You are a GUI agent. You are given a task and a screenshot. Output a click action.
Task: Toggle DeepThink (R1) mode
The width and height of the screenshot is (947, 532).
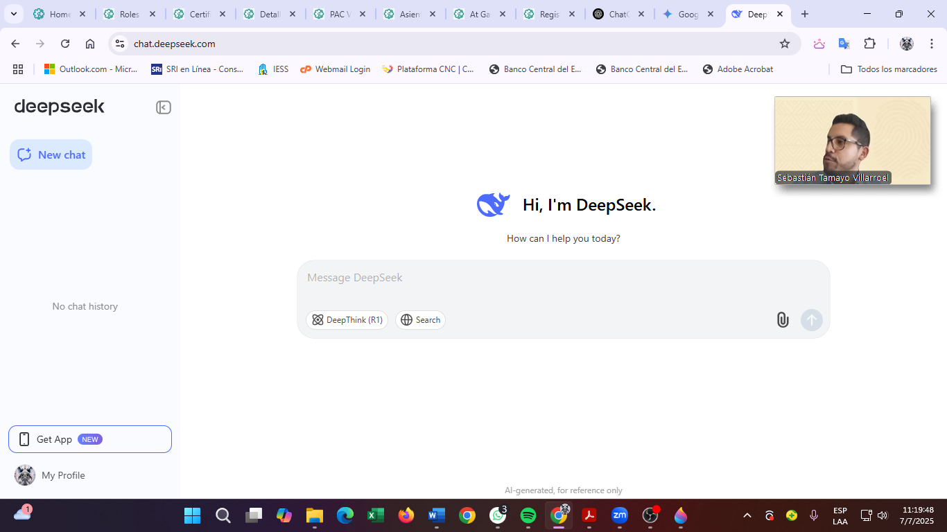(x=347, y=320)
